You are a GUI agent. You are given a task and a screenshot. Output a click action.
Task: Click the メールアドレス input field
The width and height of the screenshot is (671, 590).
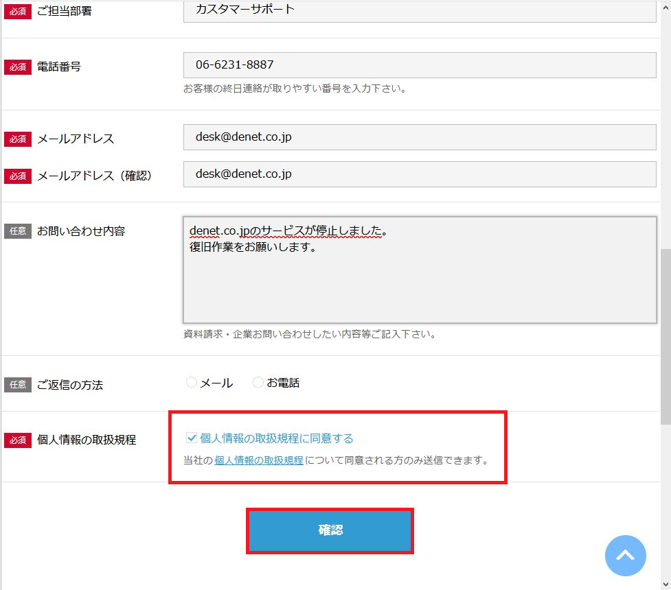(x=420, y=137)
